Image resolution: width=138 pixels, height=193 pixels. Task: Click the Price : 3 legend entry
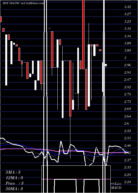(14, 183)
